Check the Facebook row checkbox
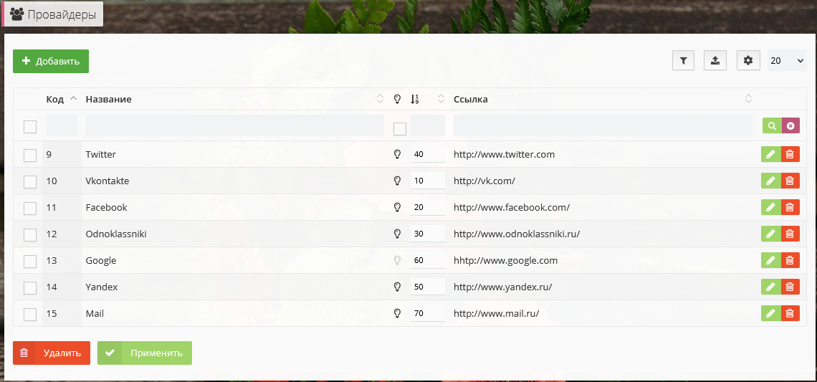The width and height of the screenshot is (817, 382). point(30,209)
